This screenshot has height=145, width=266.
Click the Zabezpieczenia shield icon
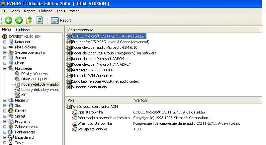(x=11, y=127)
